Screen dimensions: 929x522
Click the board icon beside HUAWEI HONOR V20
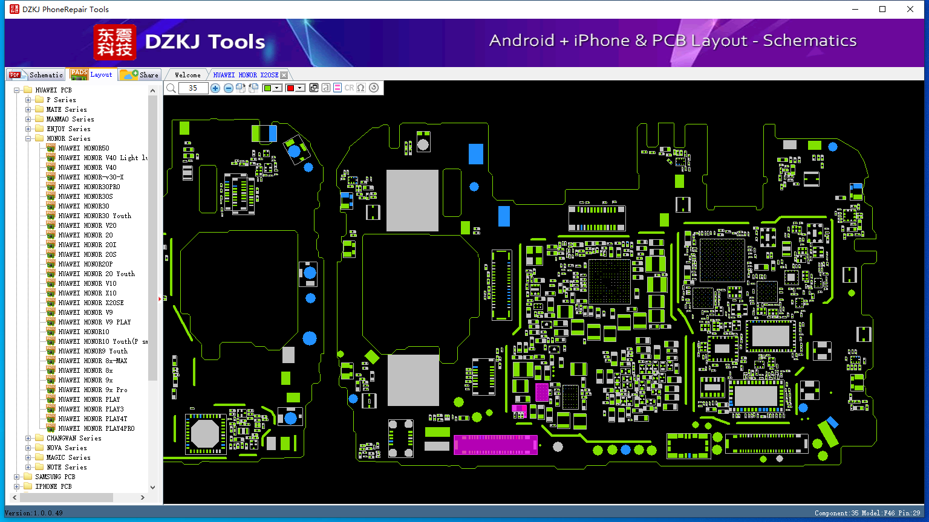point(51,225)
